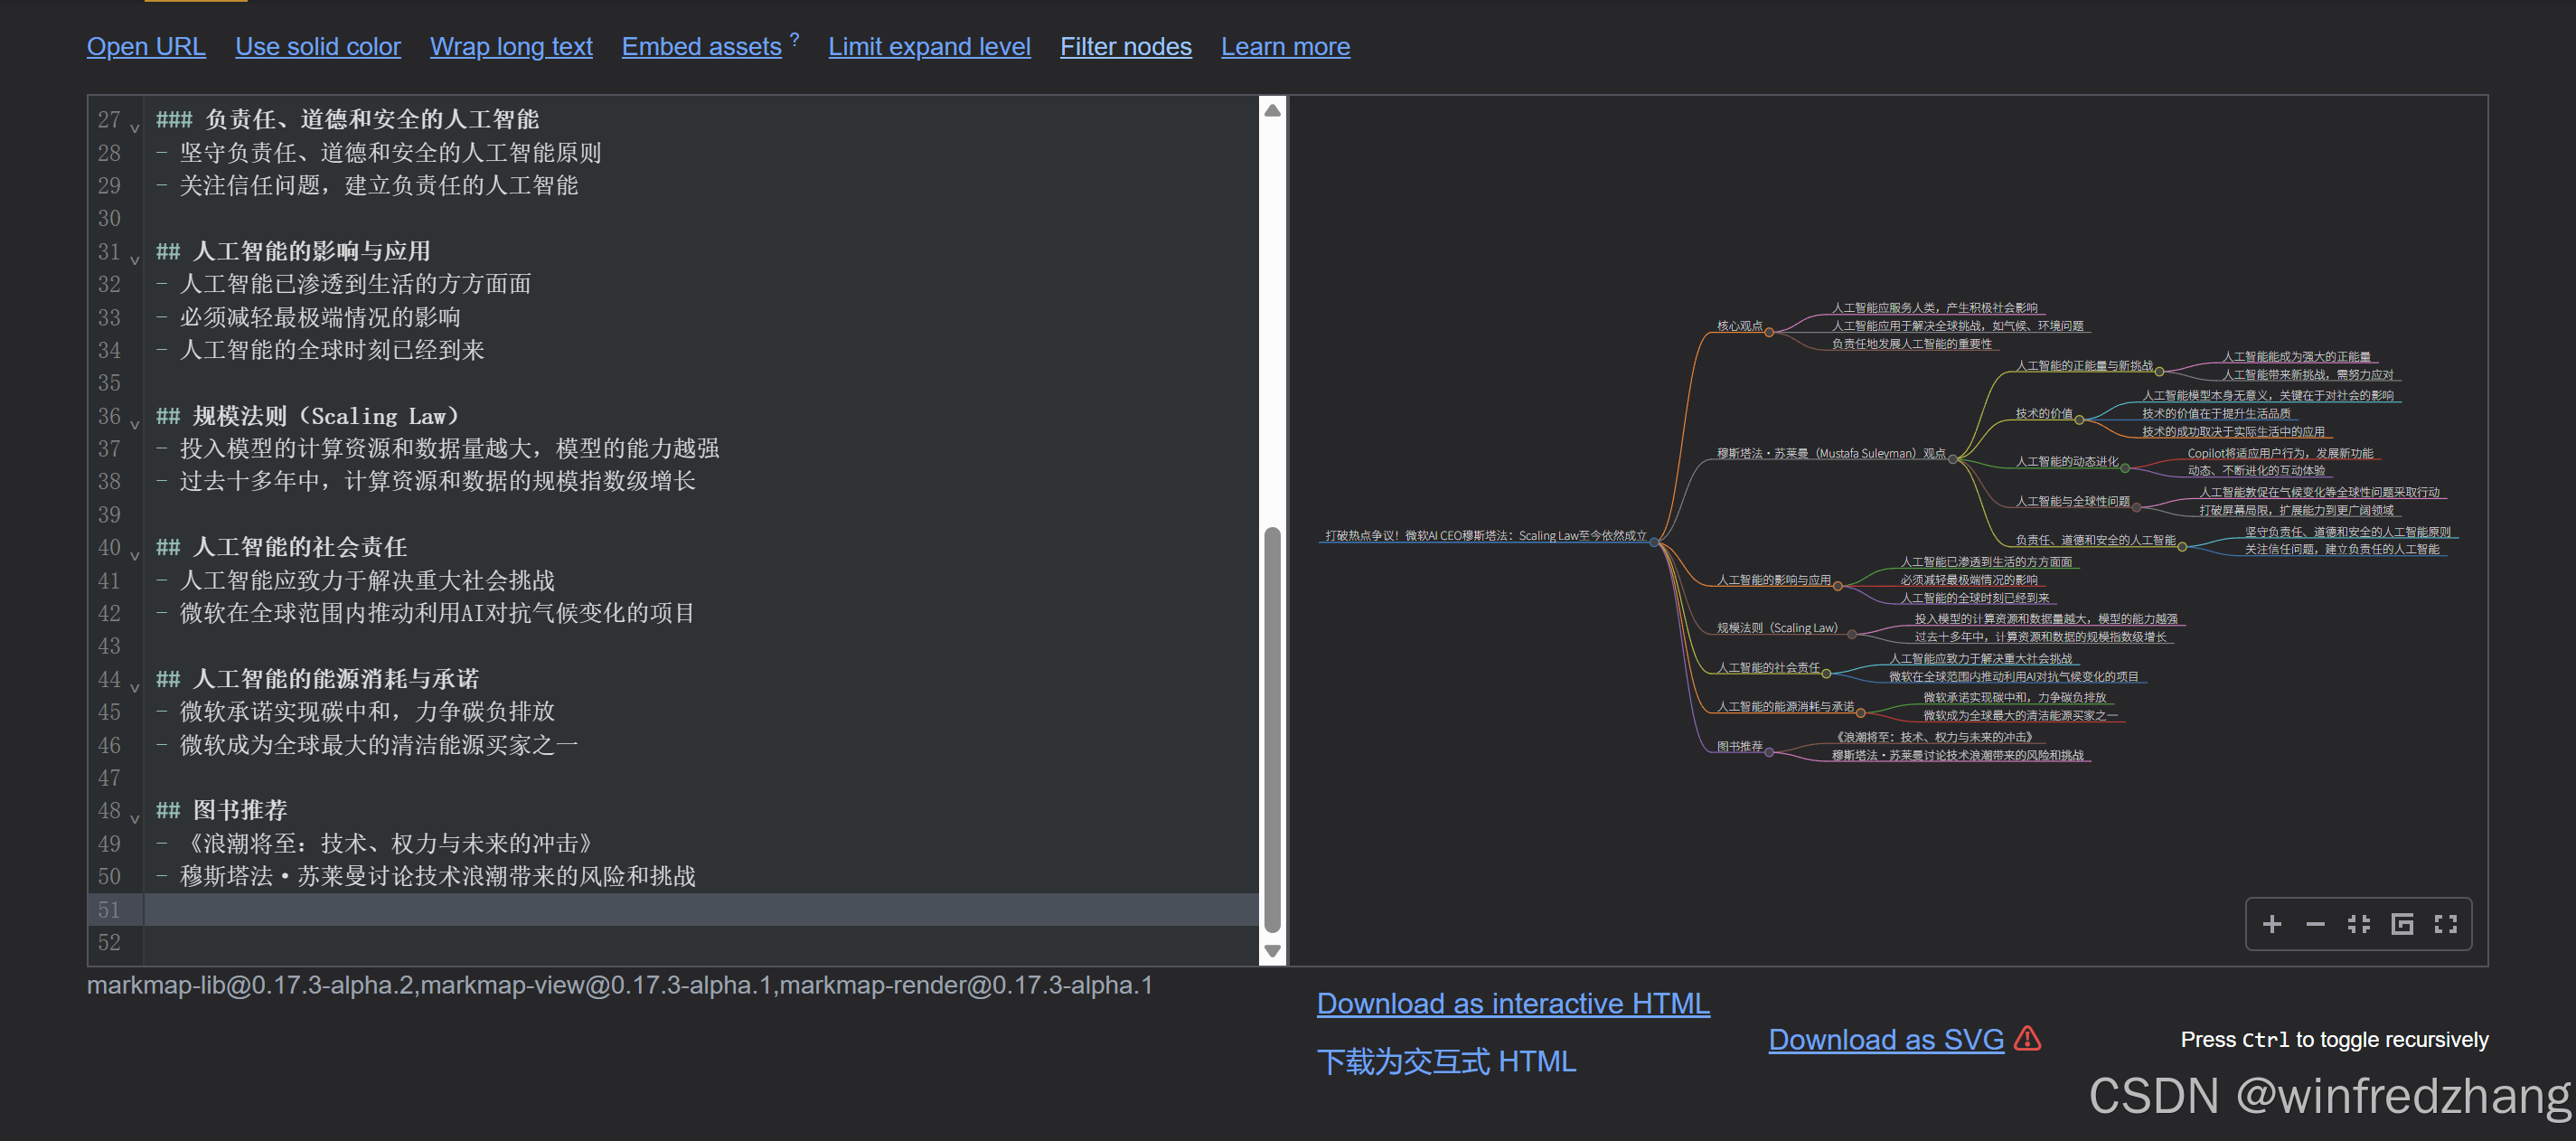Click editor line '- 关注信任问题，建立负责任的人工智能'
Viewport: 2576px width, 1141px height.
[367, 185]
